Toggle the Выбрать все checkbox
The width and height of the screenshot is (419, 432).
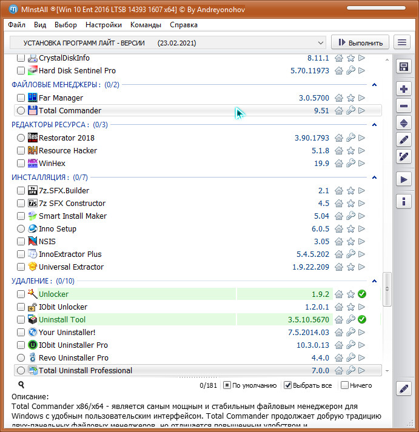click(287, 385)
